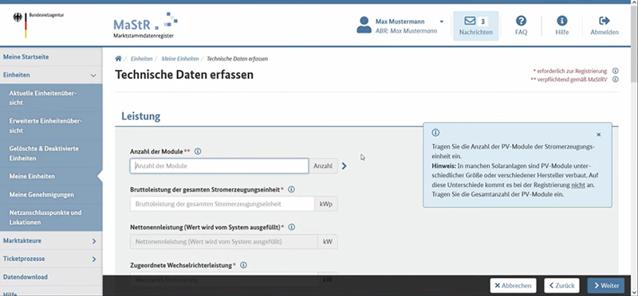Open Meine Einheiten breadcrumb link
Screen dimensions: 638x296
point(180,59)
